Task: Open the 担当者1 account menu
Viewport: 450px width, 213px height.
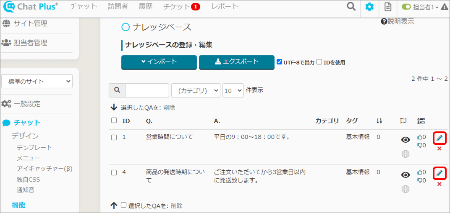Action: [x=426, y=8]
